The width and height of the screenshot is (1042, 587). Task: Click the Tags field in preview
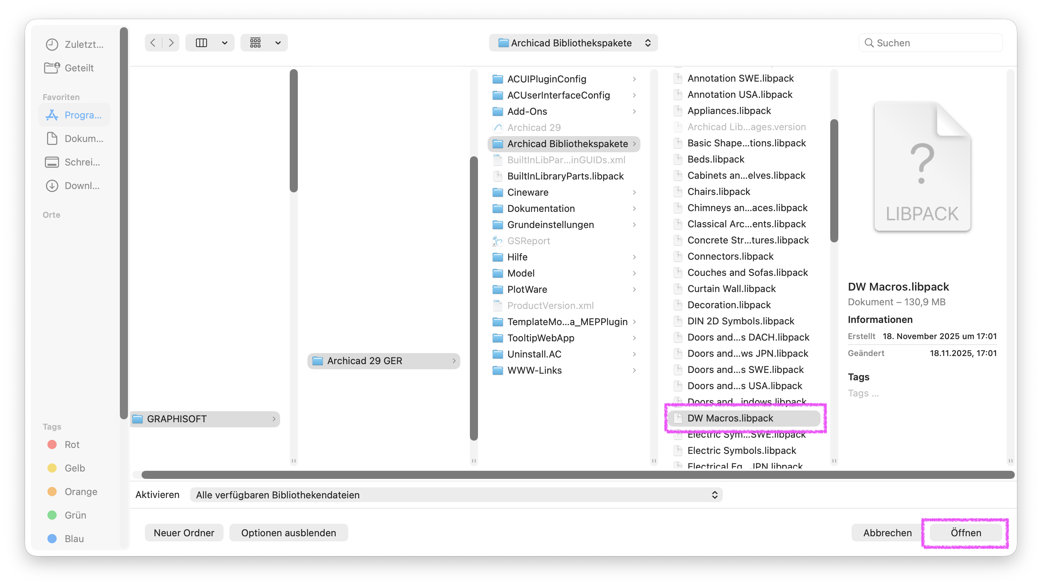[x=863, y=393]
